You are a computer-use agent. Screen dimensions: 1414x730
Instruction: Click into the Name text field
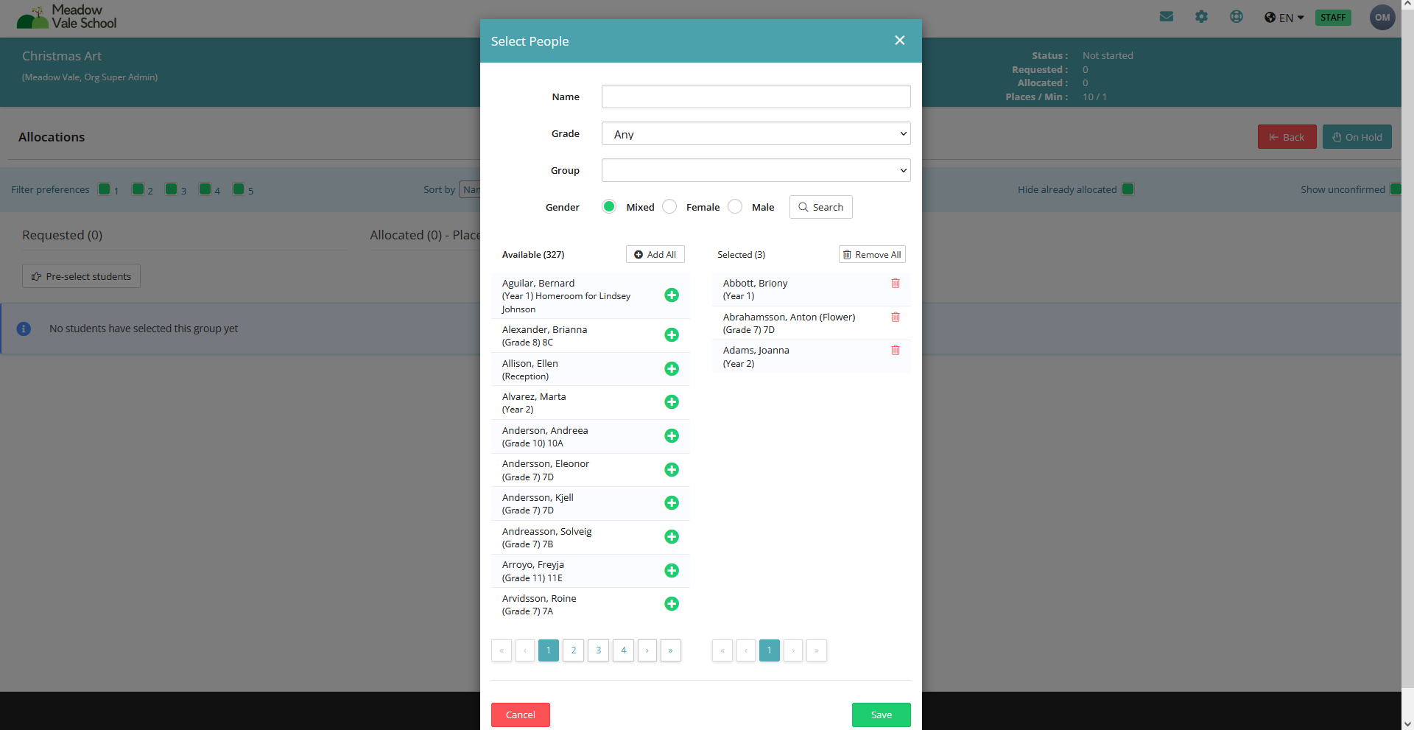pyautogui.click(x=756, y=96)
